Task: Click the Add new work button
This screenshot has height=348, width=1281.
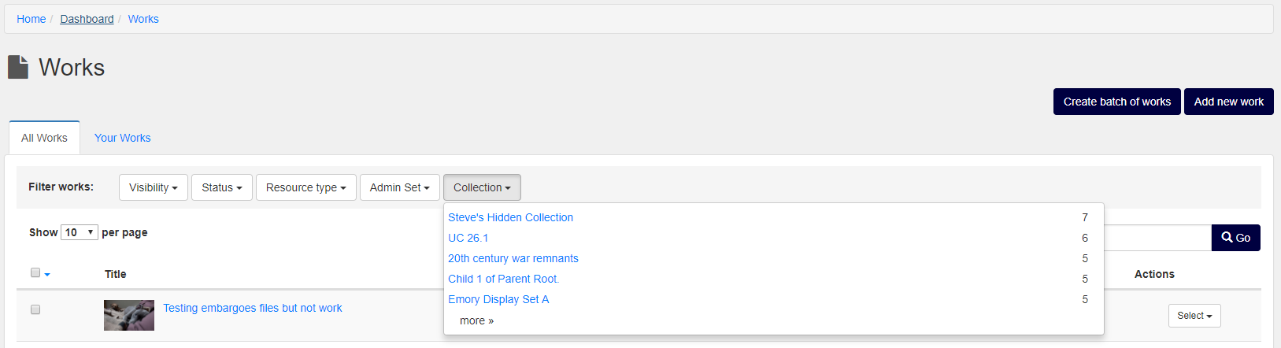Action: (x=1229, y=102)
